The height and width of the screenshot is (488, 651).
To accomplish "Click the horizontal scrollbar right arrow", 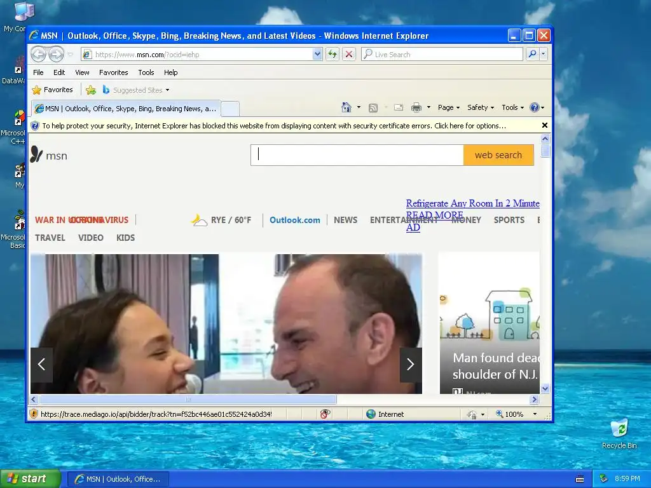I will click(534, 400).
